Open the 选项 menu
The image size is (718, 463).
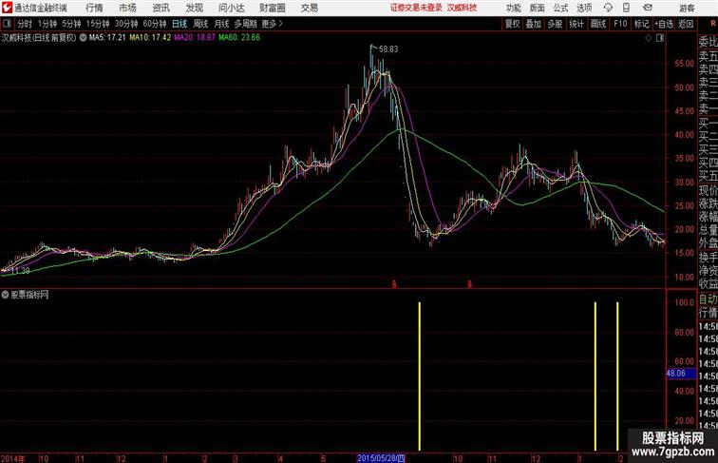(584, 8)
